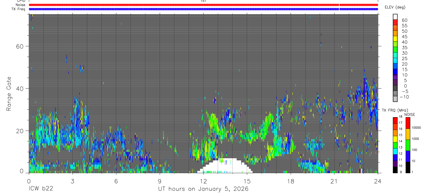
Task: Select the red 55–60 swatch in the ELEV bar
Action: (x=395, y=22)
